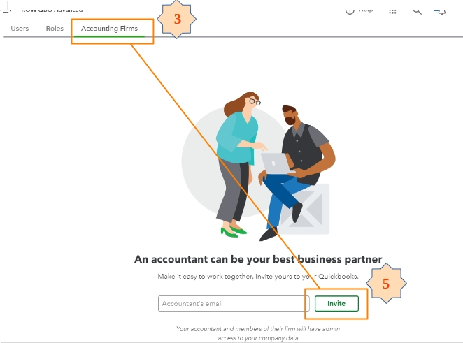Click the Help label in the header
Viewport: 463px width, 343px height.
[366, 10]
